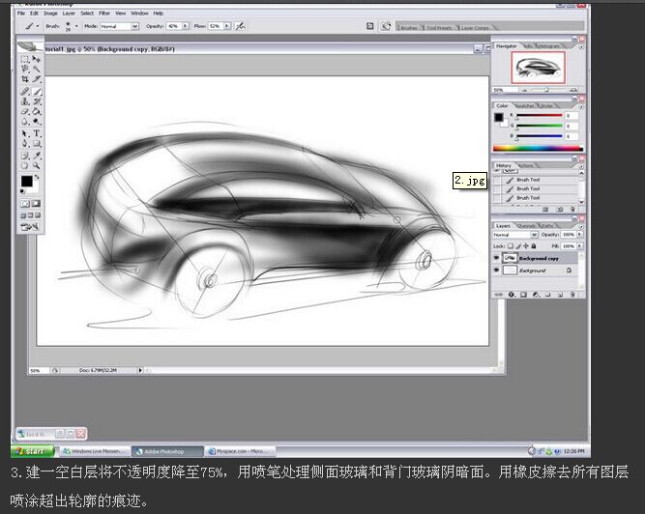The height and width of the screenshot is (514, 645).
Task: Click Adobe Photoshop taskbar button
Action: 167,451
